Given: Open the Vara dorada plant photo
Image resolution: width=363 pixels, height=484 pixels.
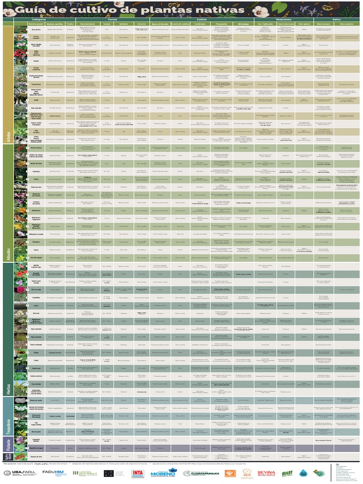Looking at the screenshot, I should [x=20, y=384].
